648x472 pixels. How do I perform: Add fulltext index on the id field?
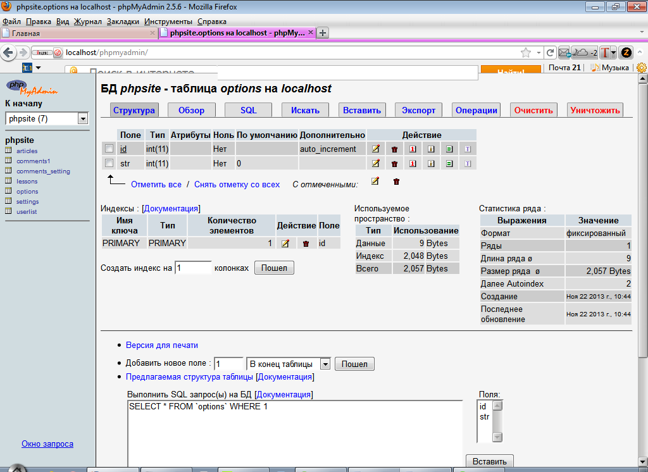click(468, 149)
